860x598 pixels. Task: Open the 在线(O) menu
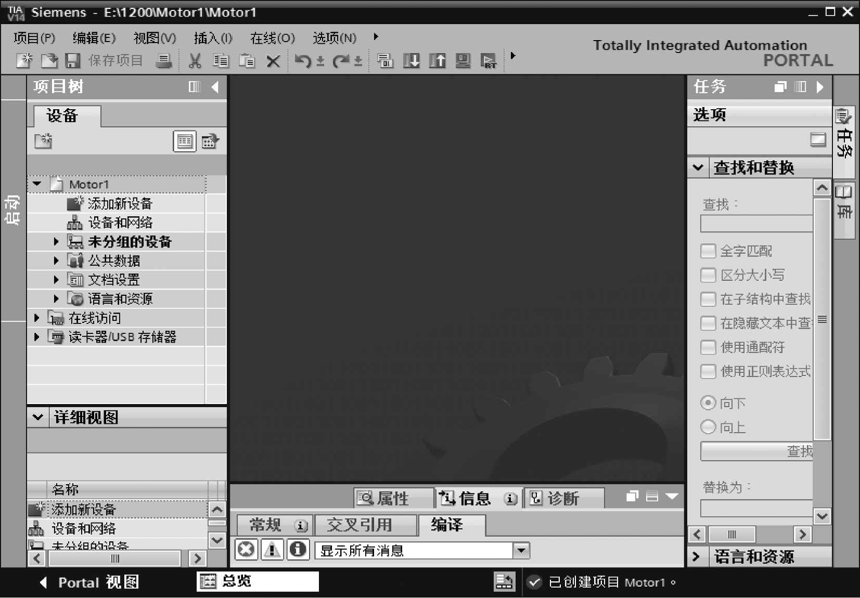pos(273,38)
